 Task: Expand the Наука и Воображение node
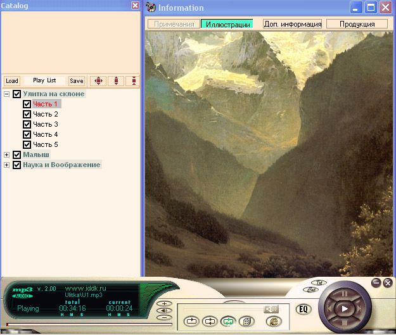tap(7, 165)
